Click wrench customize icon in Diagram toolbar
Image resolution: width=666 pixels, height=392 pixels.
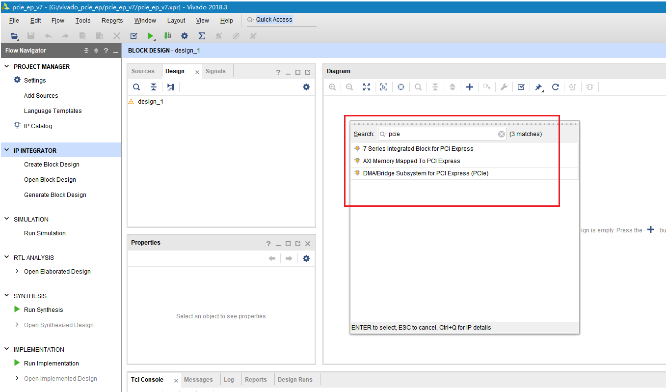pos(504,87)
